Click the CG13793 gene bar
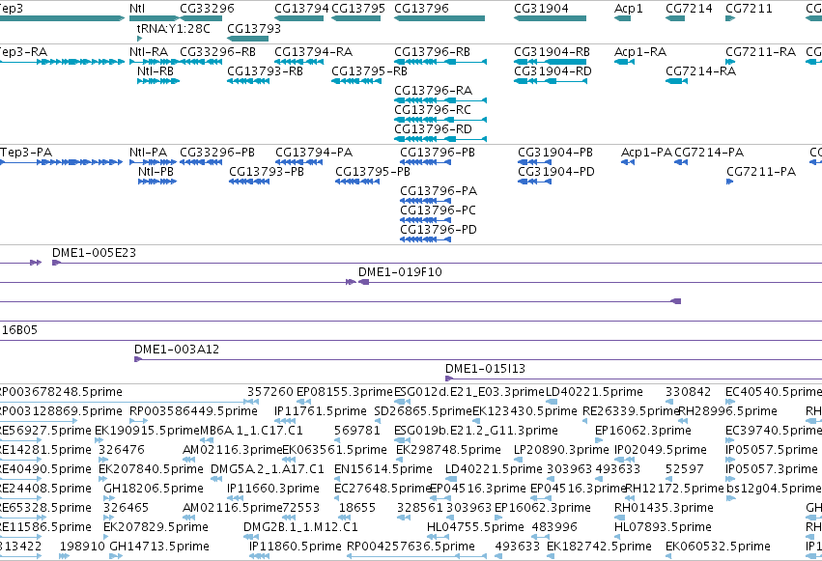This screenshot has height=561, width=822. pos(248,39)
